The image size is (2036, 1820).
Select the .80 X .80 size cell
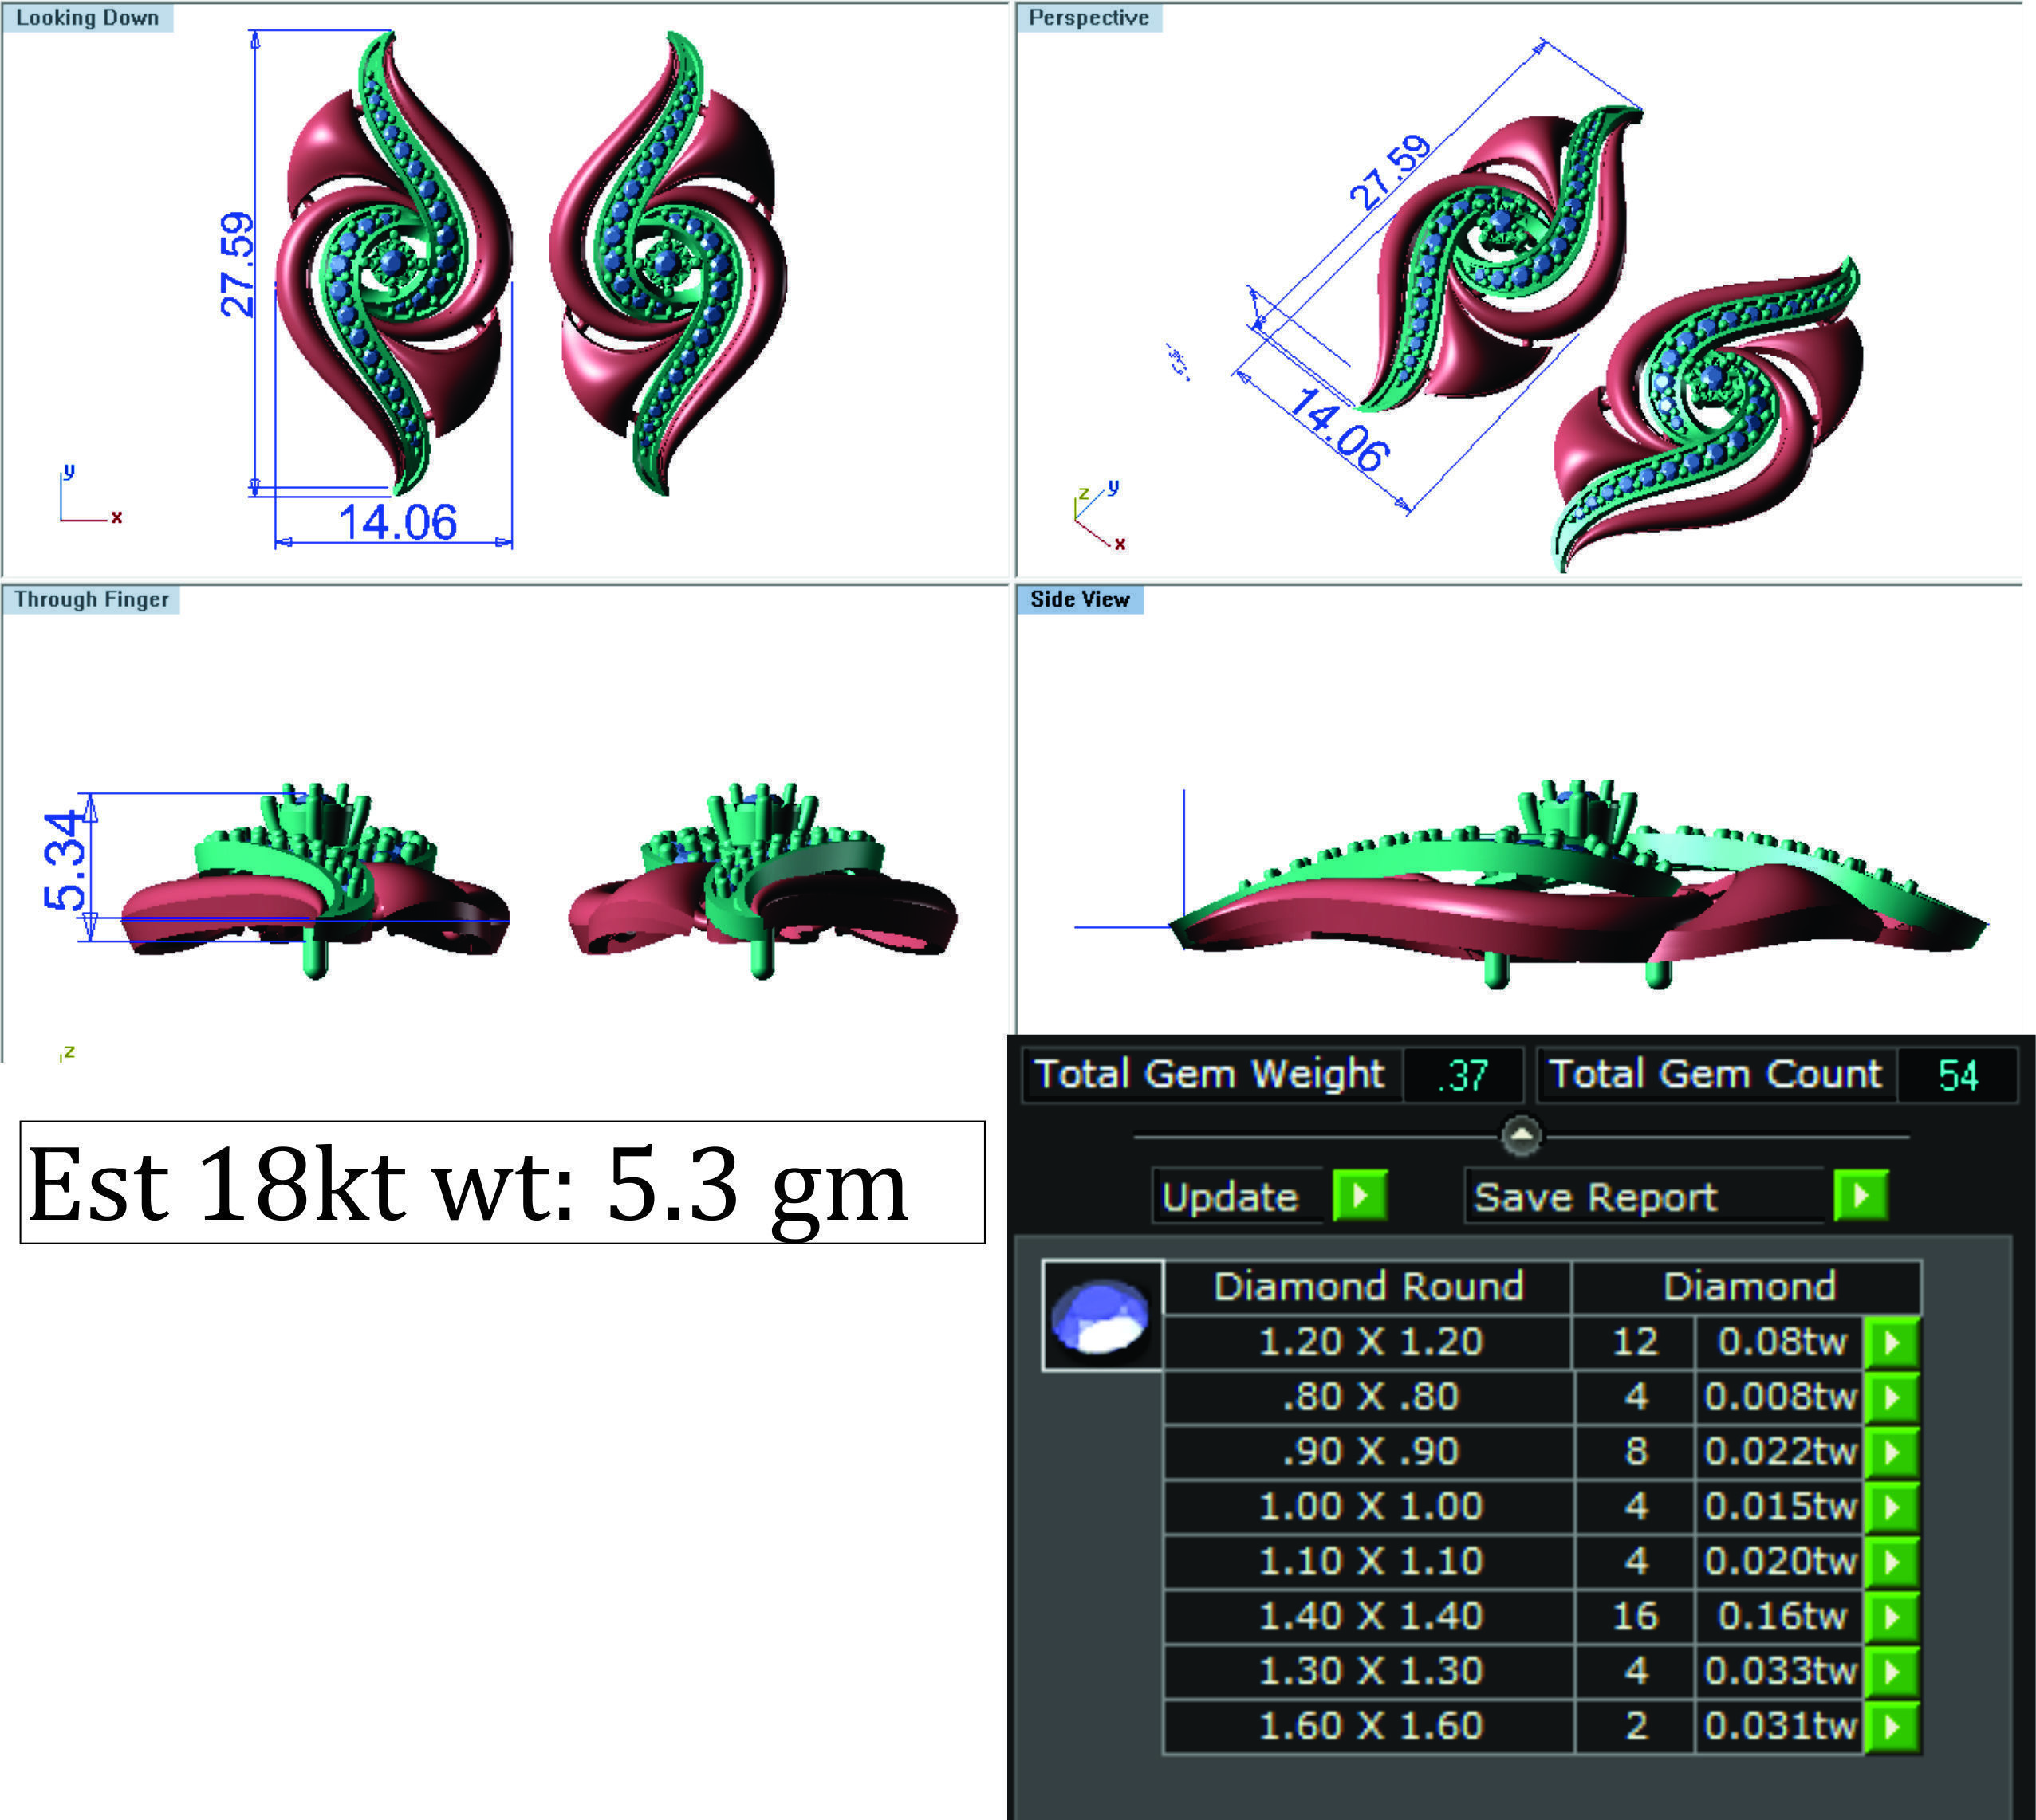click(x=1369, y=1397)
